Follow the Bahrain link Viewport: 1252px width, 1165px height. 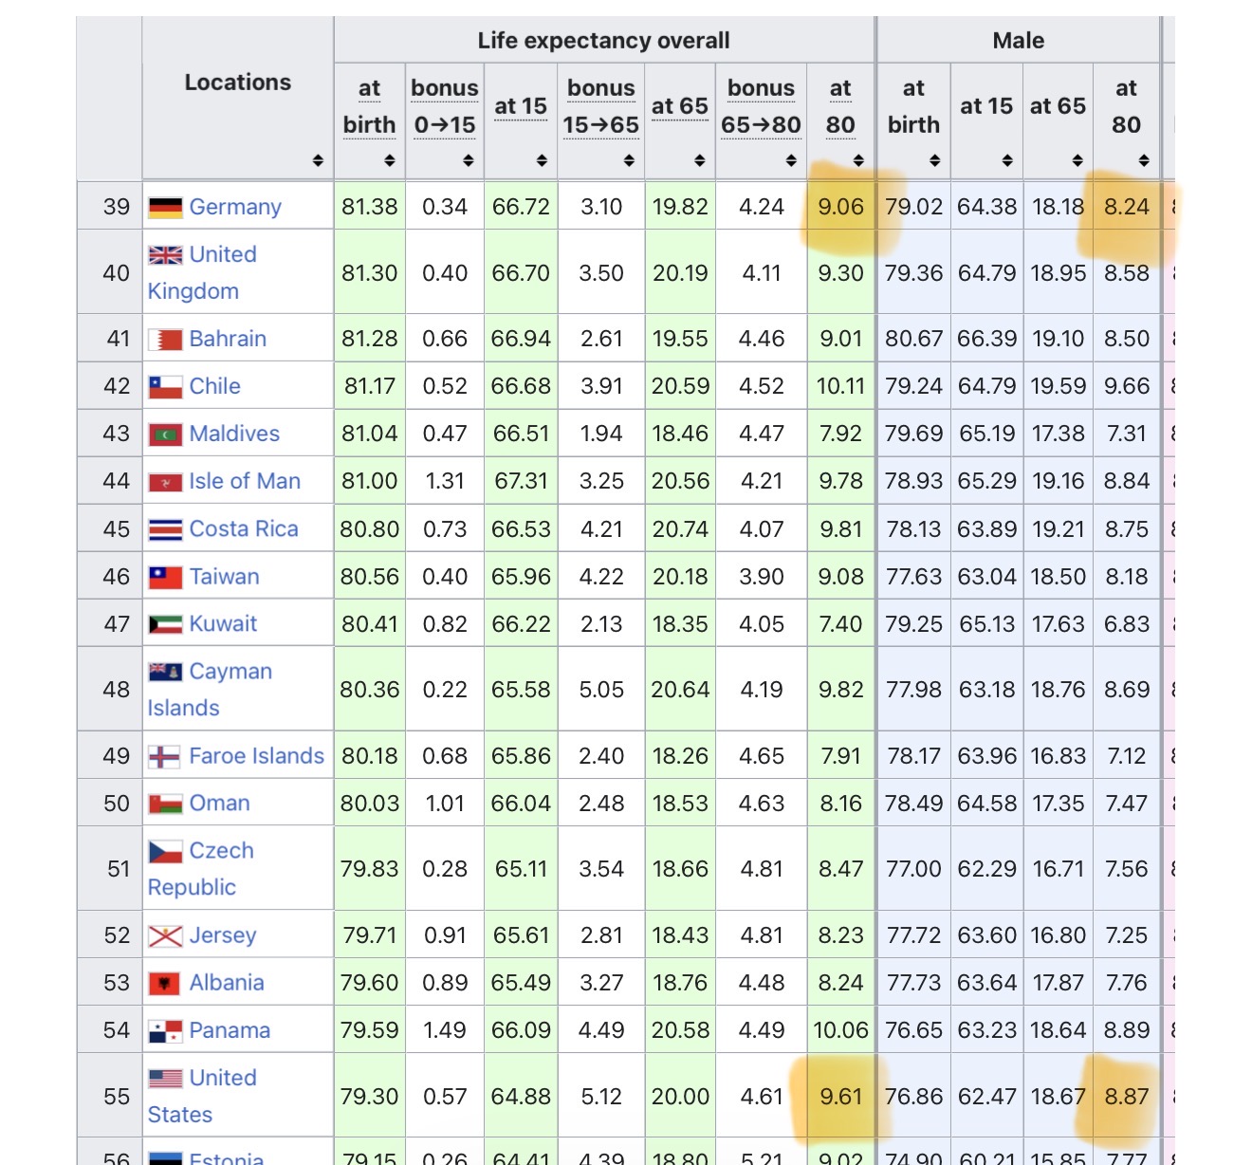[x=228, y=339]
